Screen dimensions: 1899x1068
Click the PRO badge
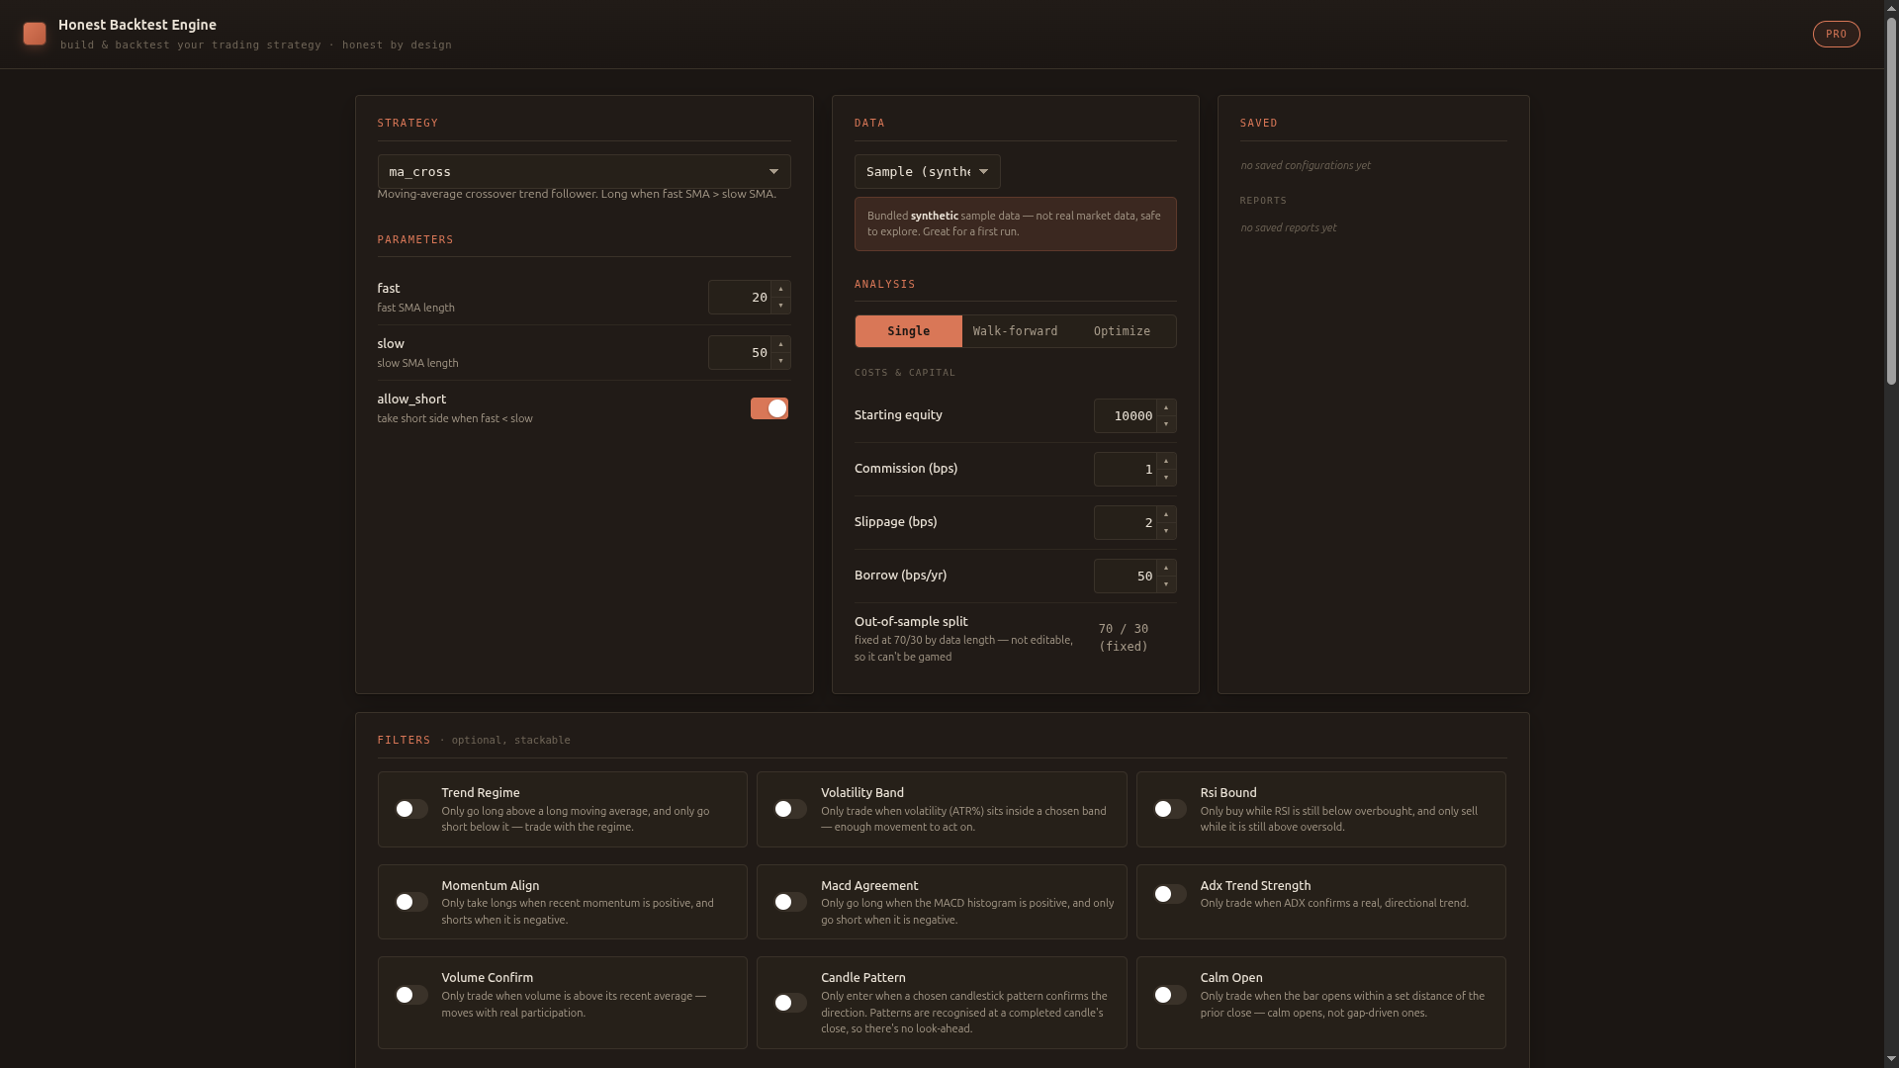coord(1836,34)
